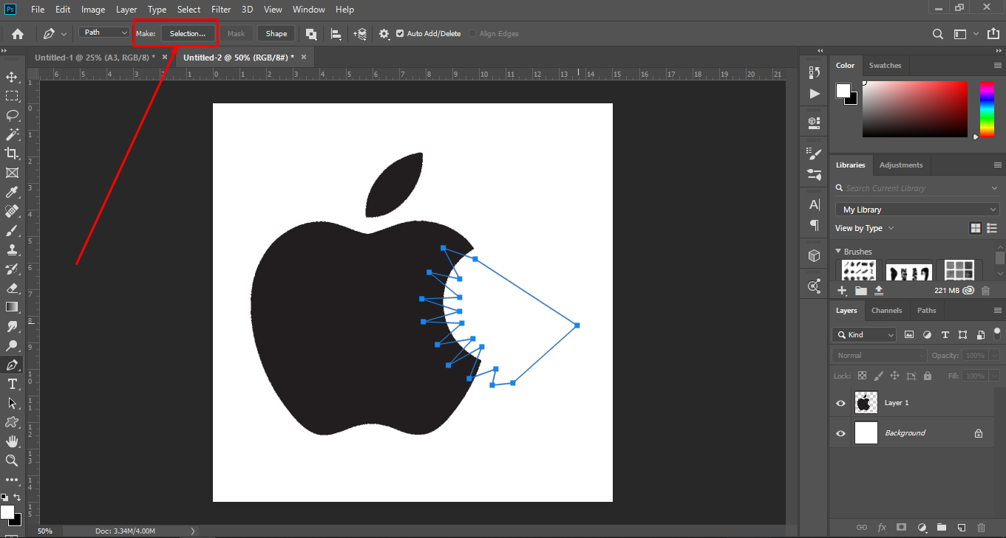
Task: Open pen tool preset picker arrow
Action: click(64, 34)
